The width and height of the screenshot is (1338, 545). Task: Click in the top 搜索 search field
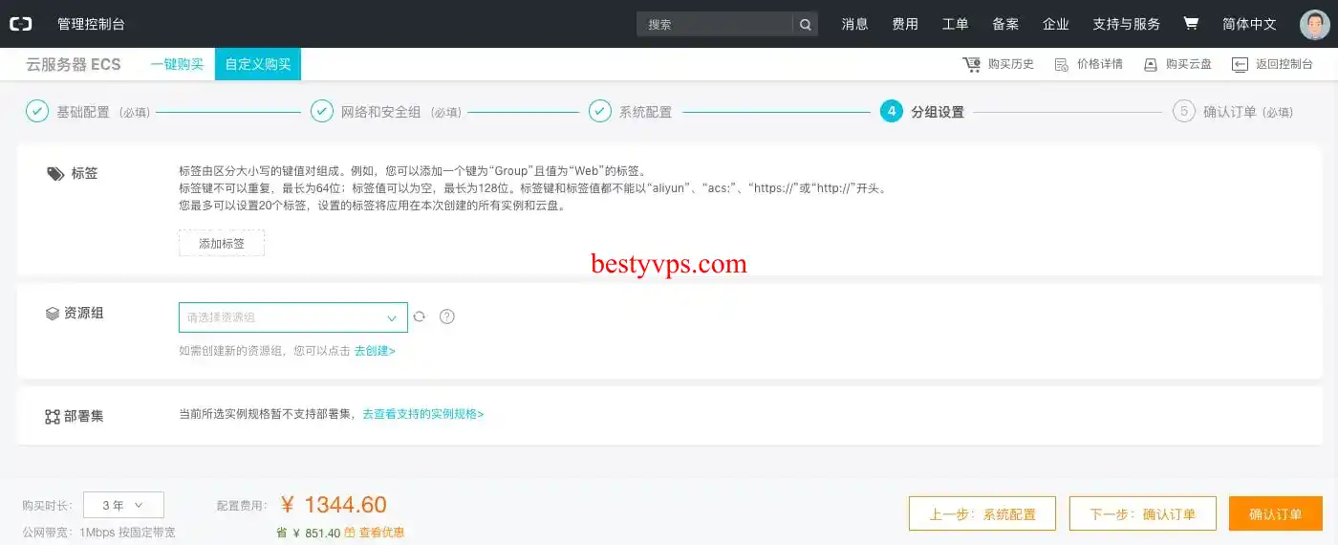click(x=715, y=25)
